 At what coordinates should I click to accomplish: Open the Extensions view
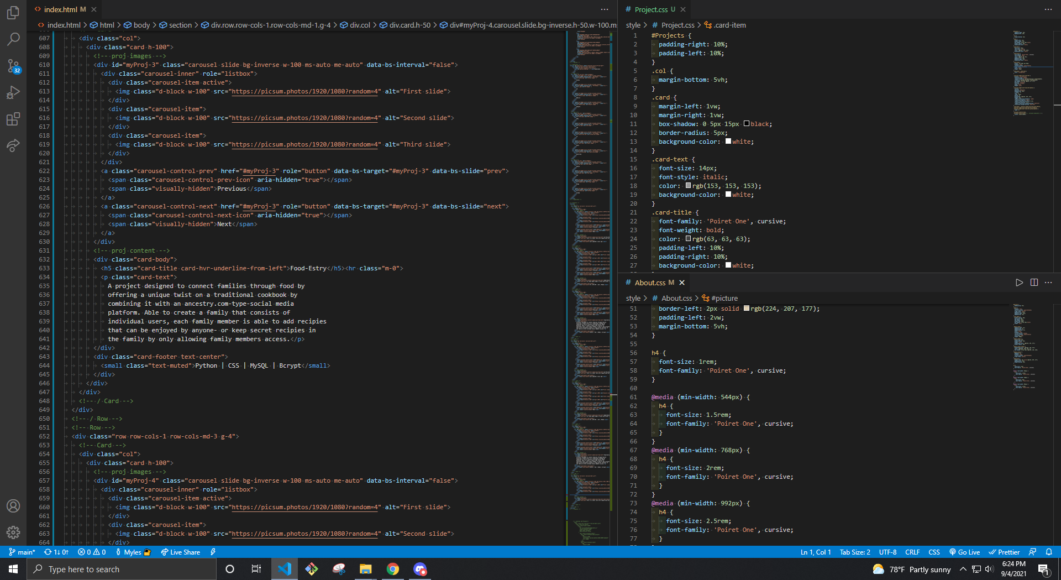pyautogui.click(x=13, y=119)
